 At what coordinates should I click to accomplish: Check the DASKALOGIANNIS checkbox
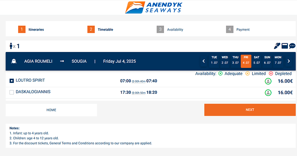12,92
